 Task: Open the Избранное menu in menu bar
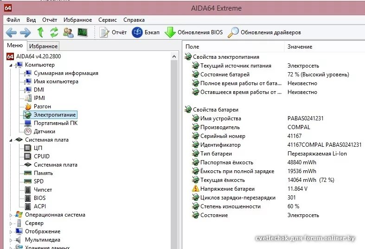click(78, 20)
